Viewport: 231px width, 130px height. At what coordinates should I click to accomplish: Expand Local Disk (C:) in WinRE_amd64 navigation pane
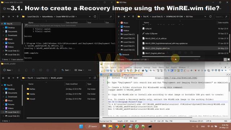coord(3,112)
